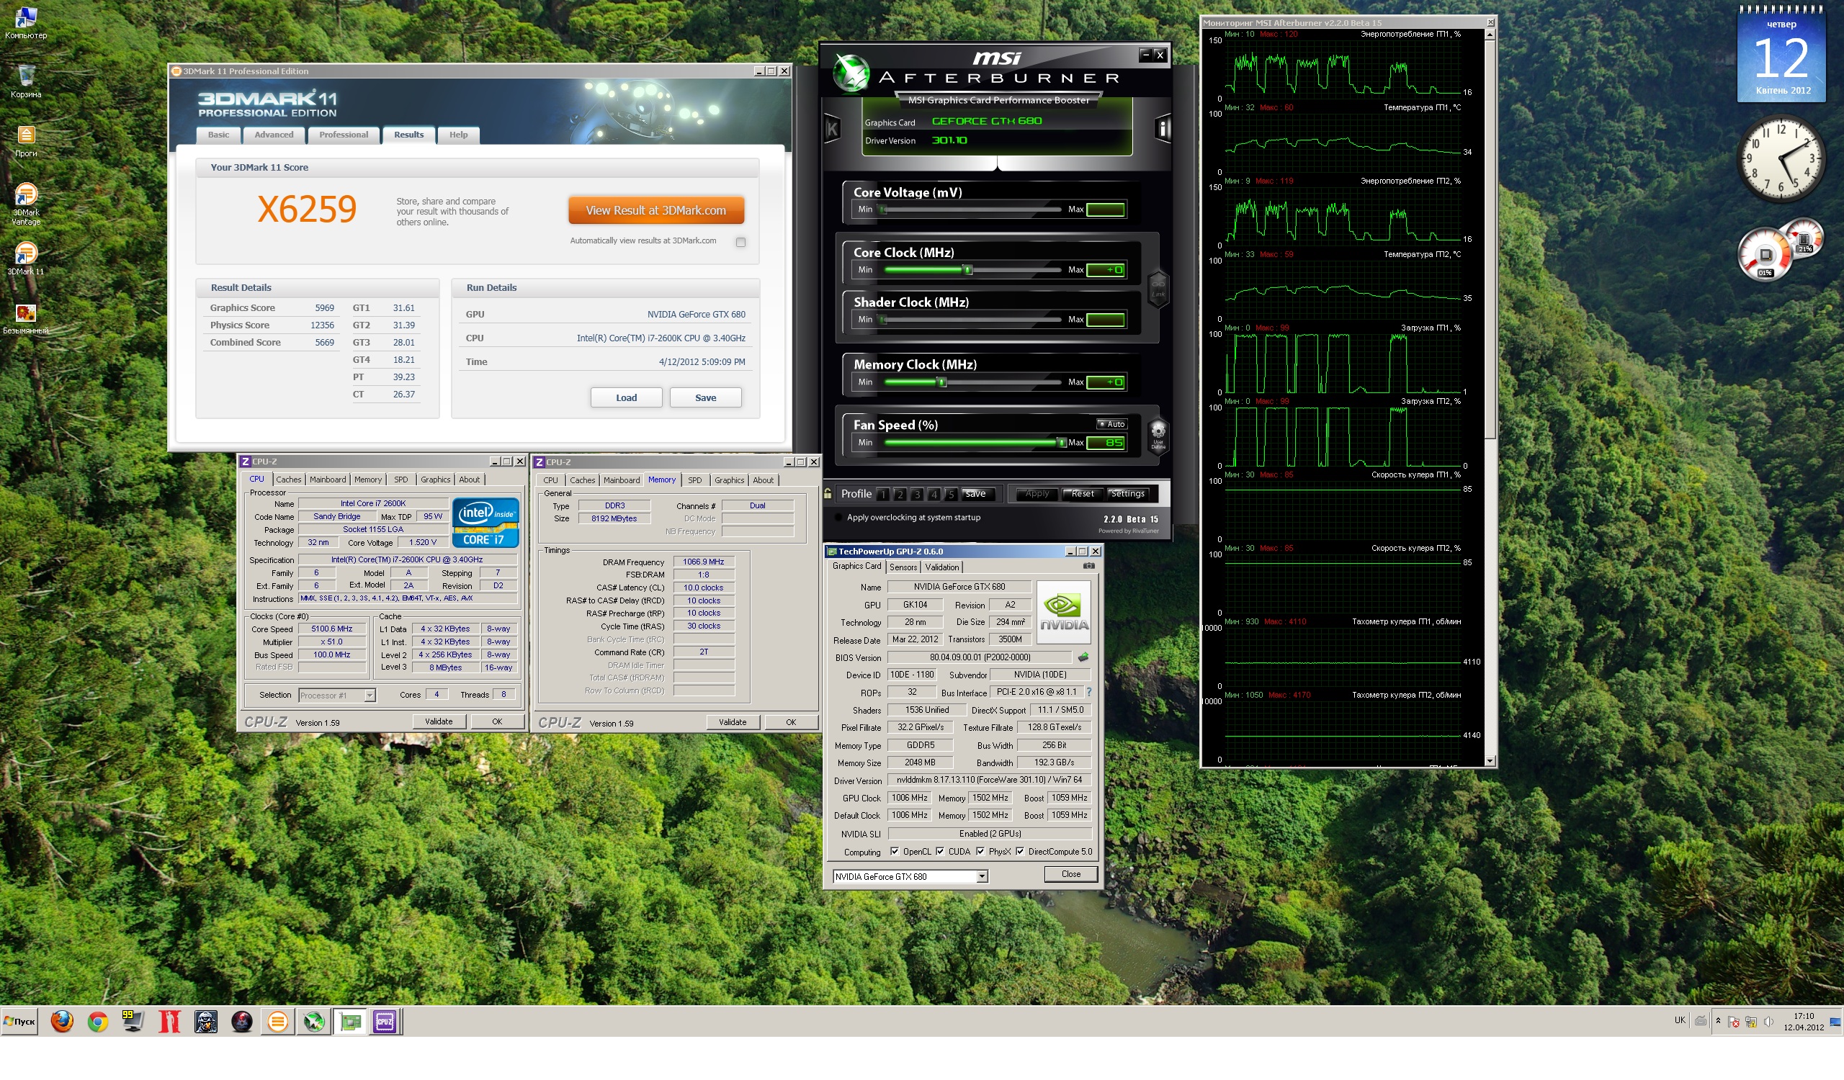Image resolution: width=1844 pixels, height=1080 pixels.
Task: Click the GPU-Z BIOS save chip icon
Action: (1083, 657)
